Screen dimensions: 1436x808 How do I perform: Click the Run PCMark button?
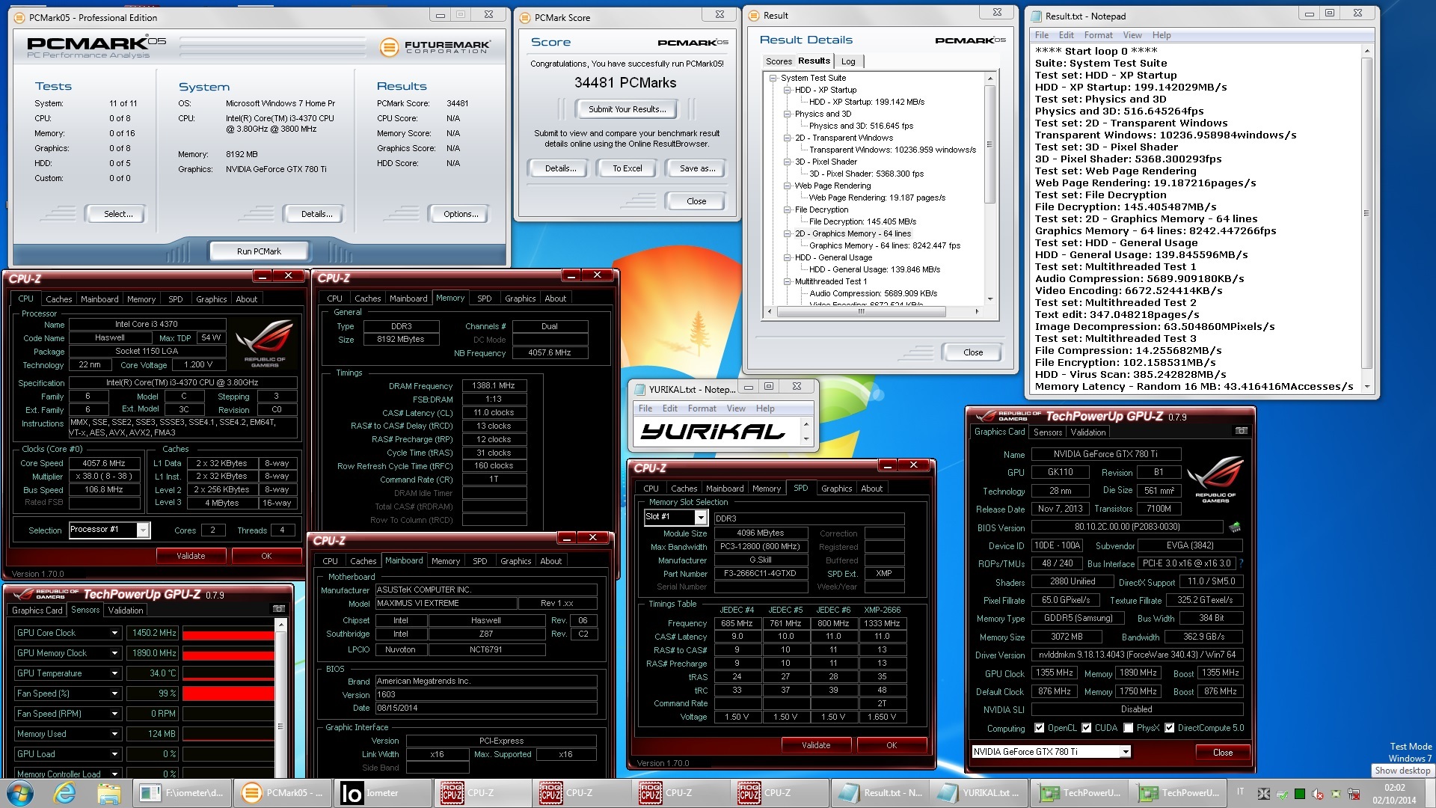pyautogui.click(x=259, y=251)
